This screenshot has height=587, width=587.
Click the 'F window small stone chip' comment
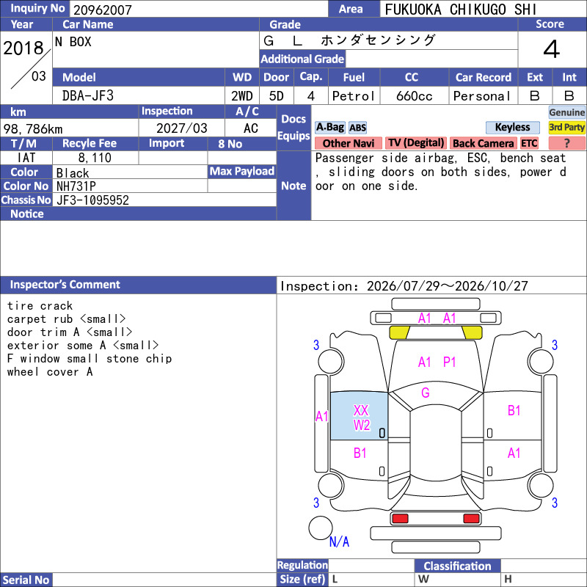point(90,359)
